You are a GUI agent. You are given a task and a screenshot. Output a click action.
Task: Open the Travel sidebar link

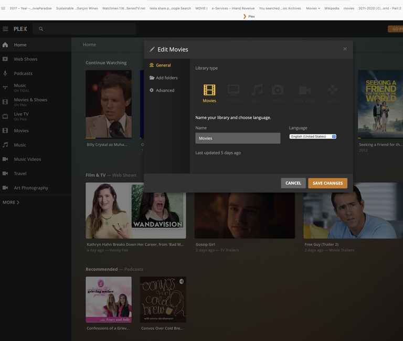tap(20, 174)
